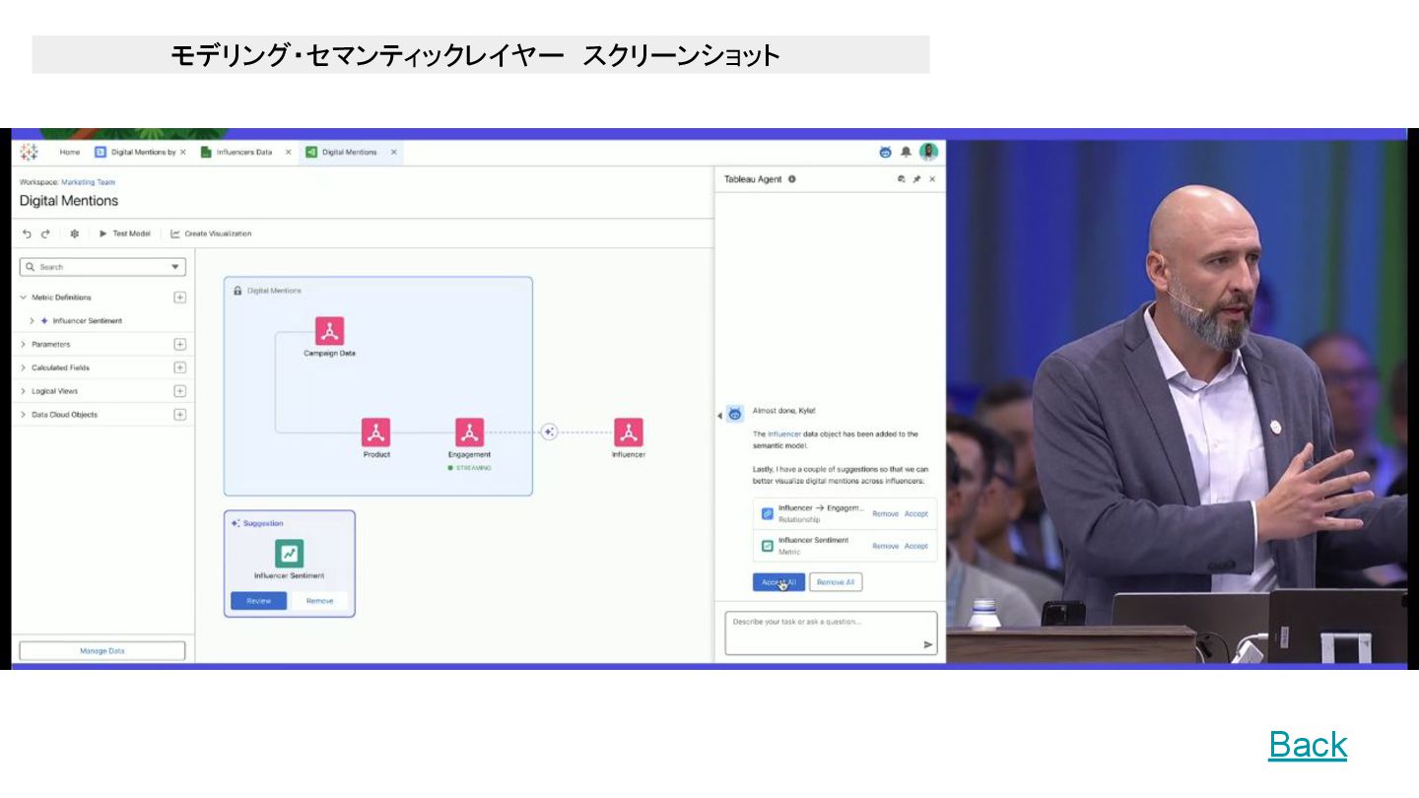The image size is (1419, 798).
Task: Click Remove on the Suggestion card
Action: [319, 601]
